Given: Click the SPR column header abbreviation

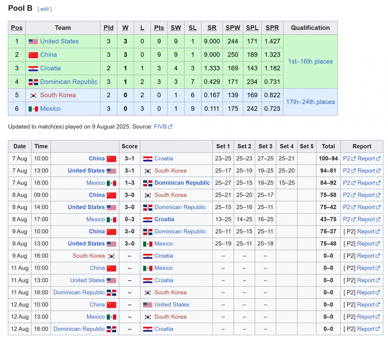Looking at the screenshot, I should pos(272,28).
